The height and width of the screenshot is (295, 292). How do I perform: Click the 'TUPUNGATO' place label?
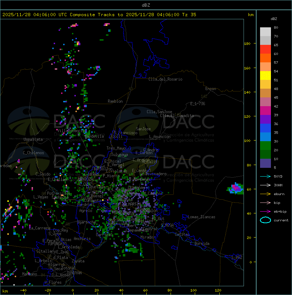[57, 244]
